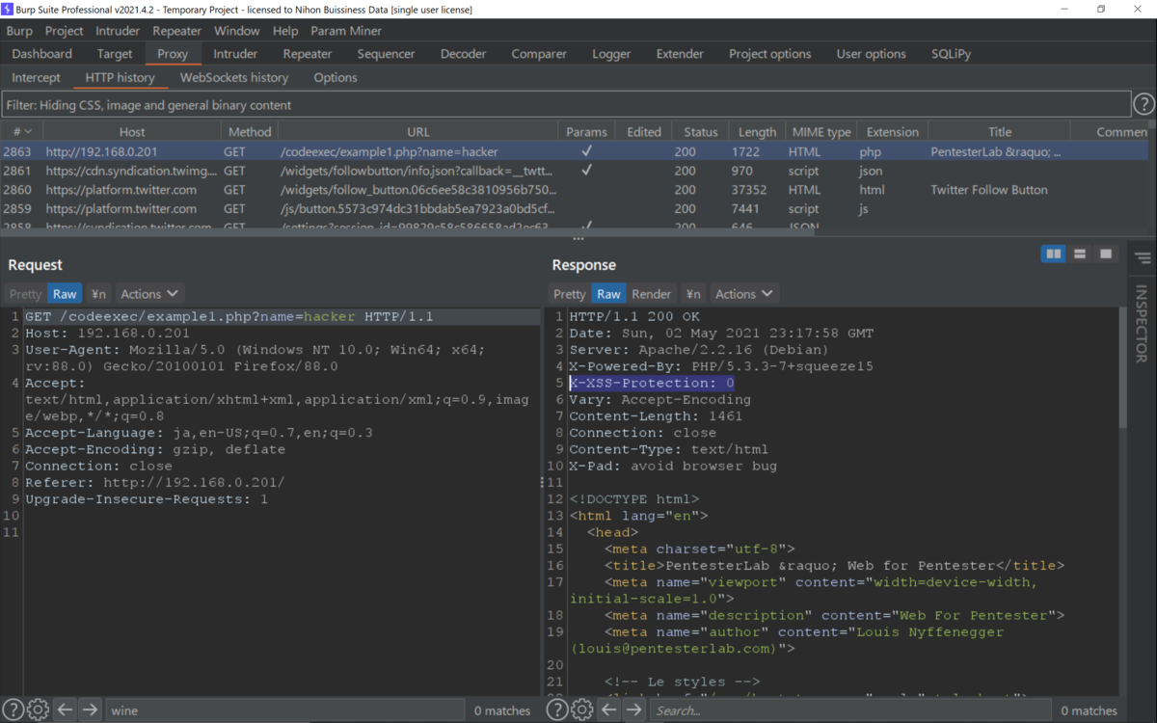This screenshot has width=1157, height=723.
Task: Click the Response search field
Action: click(x=850, y=710)
